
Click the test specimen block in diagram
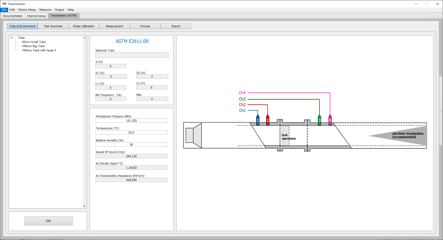click(x=285, y=136)
